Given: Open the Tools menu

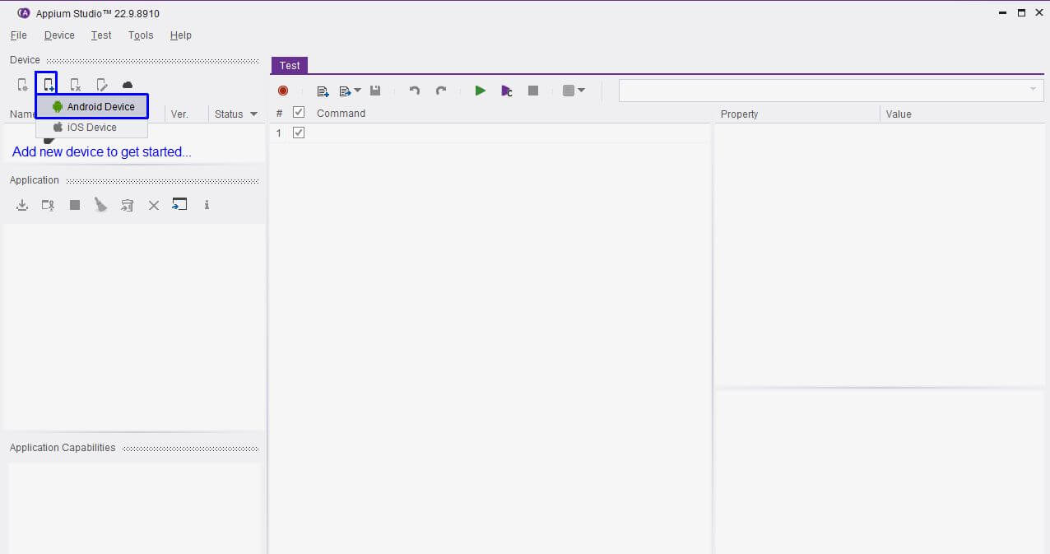Looking at the screenshot, I should [x=141, y=35].
